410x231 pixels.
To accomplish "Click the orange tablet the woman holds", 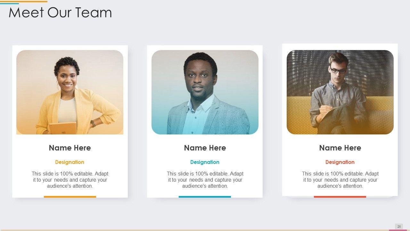I will point(63,128).
